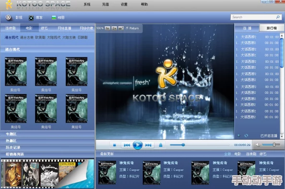The width and height of the screenshot is (285, 189).
Task: Skip to previous track button
Action: pyautogui.click(x=127, y=145)
